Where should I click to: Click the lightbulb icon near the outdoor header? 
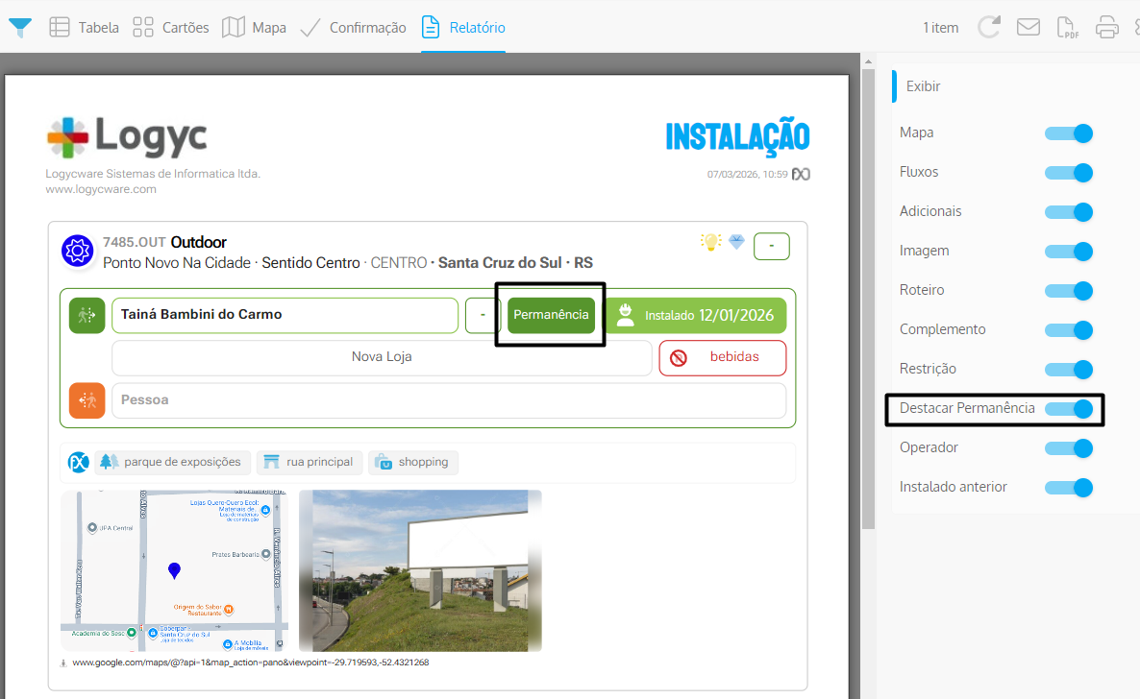[709, 244]
